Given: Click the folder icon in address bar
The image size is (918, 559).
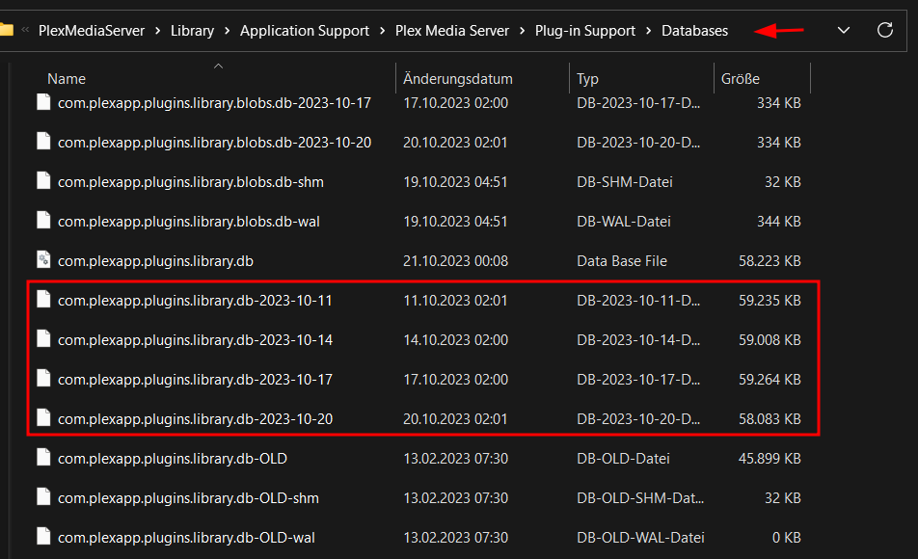Looking at the screenshot, I should point(6,29).
